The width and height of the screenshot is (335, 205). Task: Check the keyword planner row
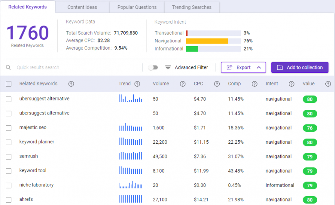tap(8, 142)
